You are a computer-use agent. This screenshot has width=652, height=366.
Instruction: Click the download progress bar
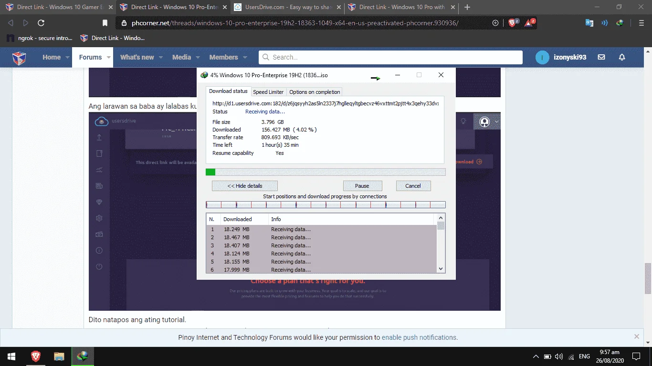pos(326,172)
